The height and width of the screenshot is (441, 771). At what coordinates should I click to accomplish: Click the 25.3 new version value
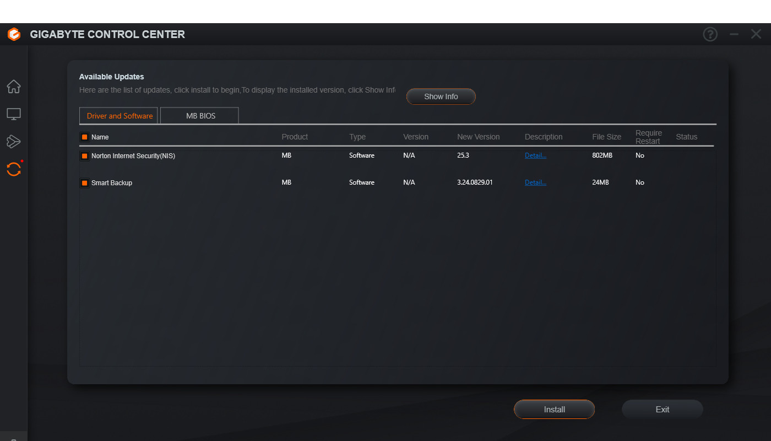tap(463, 155)
